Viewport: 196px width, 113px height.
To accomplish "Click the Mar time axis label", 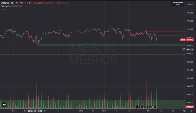I will pyautogui.click(x=149, y=111).
